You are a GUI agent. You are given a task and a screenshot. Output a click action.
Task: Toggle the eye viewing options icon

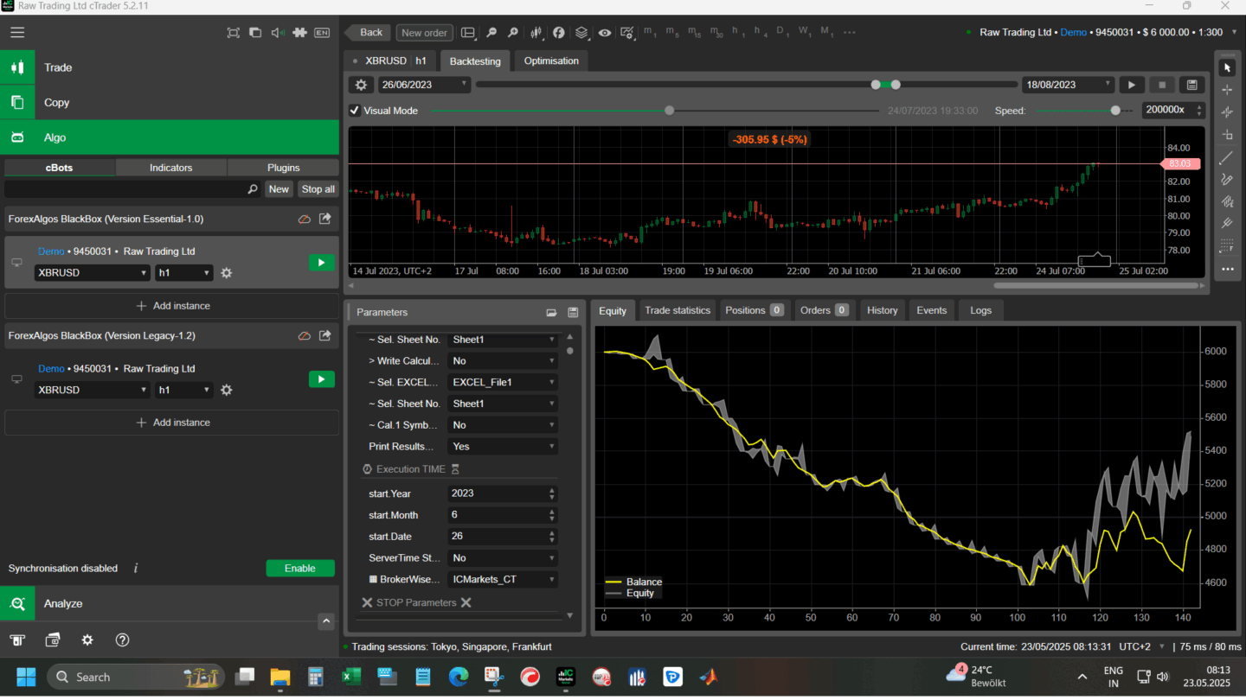click(x=604, y=33)
